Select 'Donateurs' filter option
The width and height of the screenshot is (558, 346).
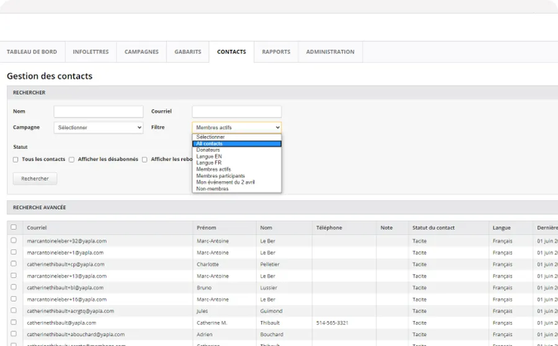(208, 150)
